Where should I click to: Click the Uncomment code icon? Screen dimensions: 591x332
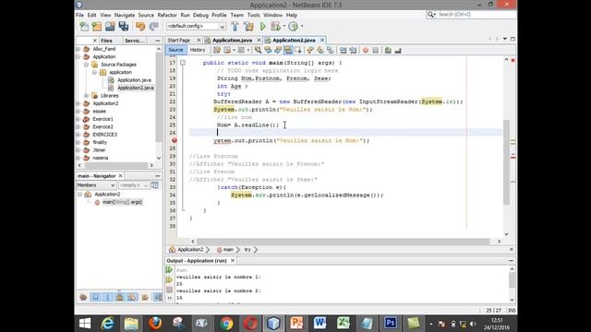coord(398,50)
